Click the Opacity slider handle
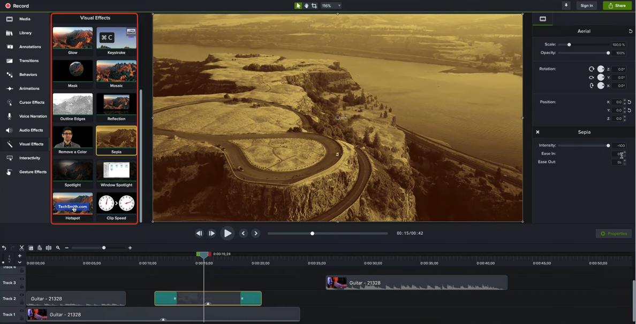Screen dimensions: 636x324 pos(608,53)
